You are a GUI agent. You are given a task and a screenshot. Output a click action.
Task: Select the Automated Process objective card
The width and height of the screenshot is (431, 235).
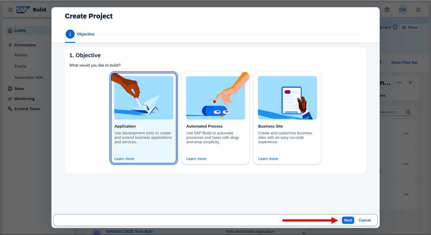tap(215, 118)
